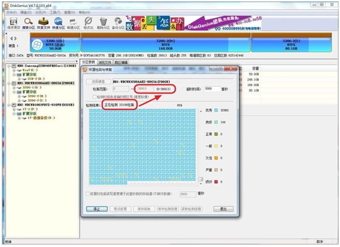Click the extended partition icon under HD0

point(19,75)
